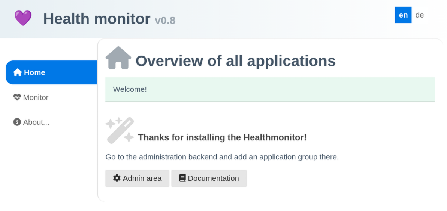The height and width of the screenshot is (211, 447).
Task: Open the About... menu item
Action: click(x=36, y=122)
